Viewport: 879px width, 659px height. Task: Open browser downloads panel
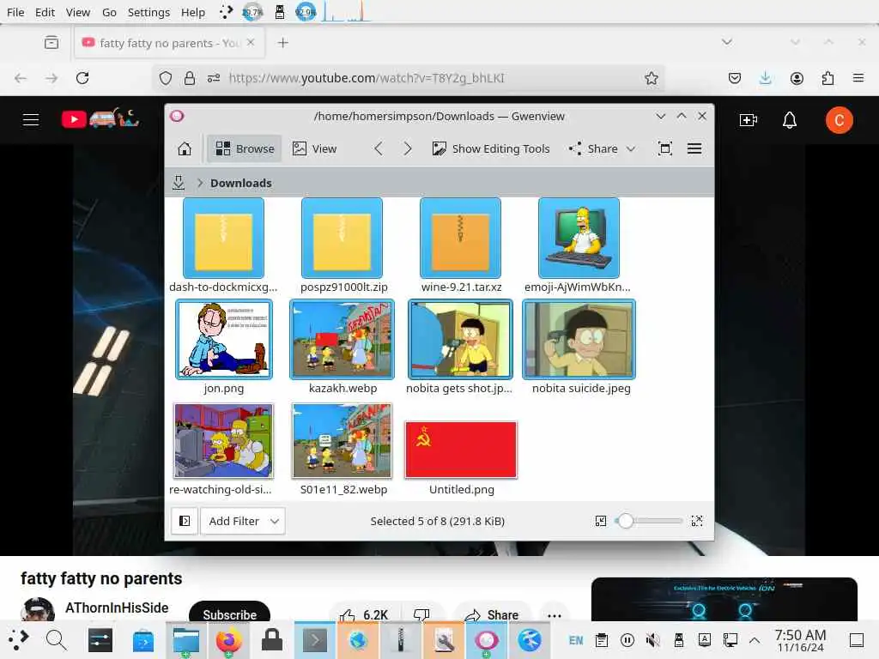(x=765, y=78)
